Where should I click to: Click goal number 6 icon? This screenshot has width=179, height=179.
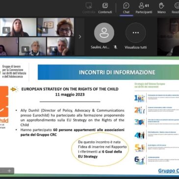(x=139, y=160)
